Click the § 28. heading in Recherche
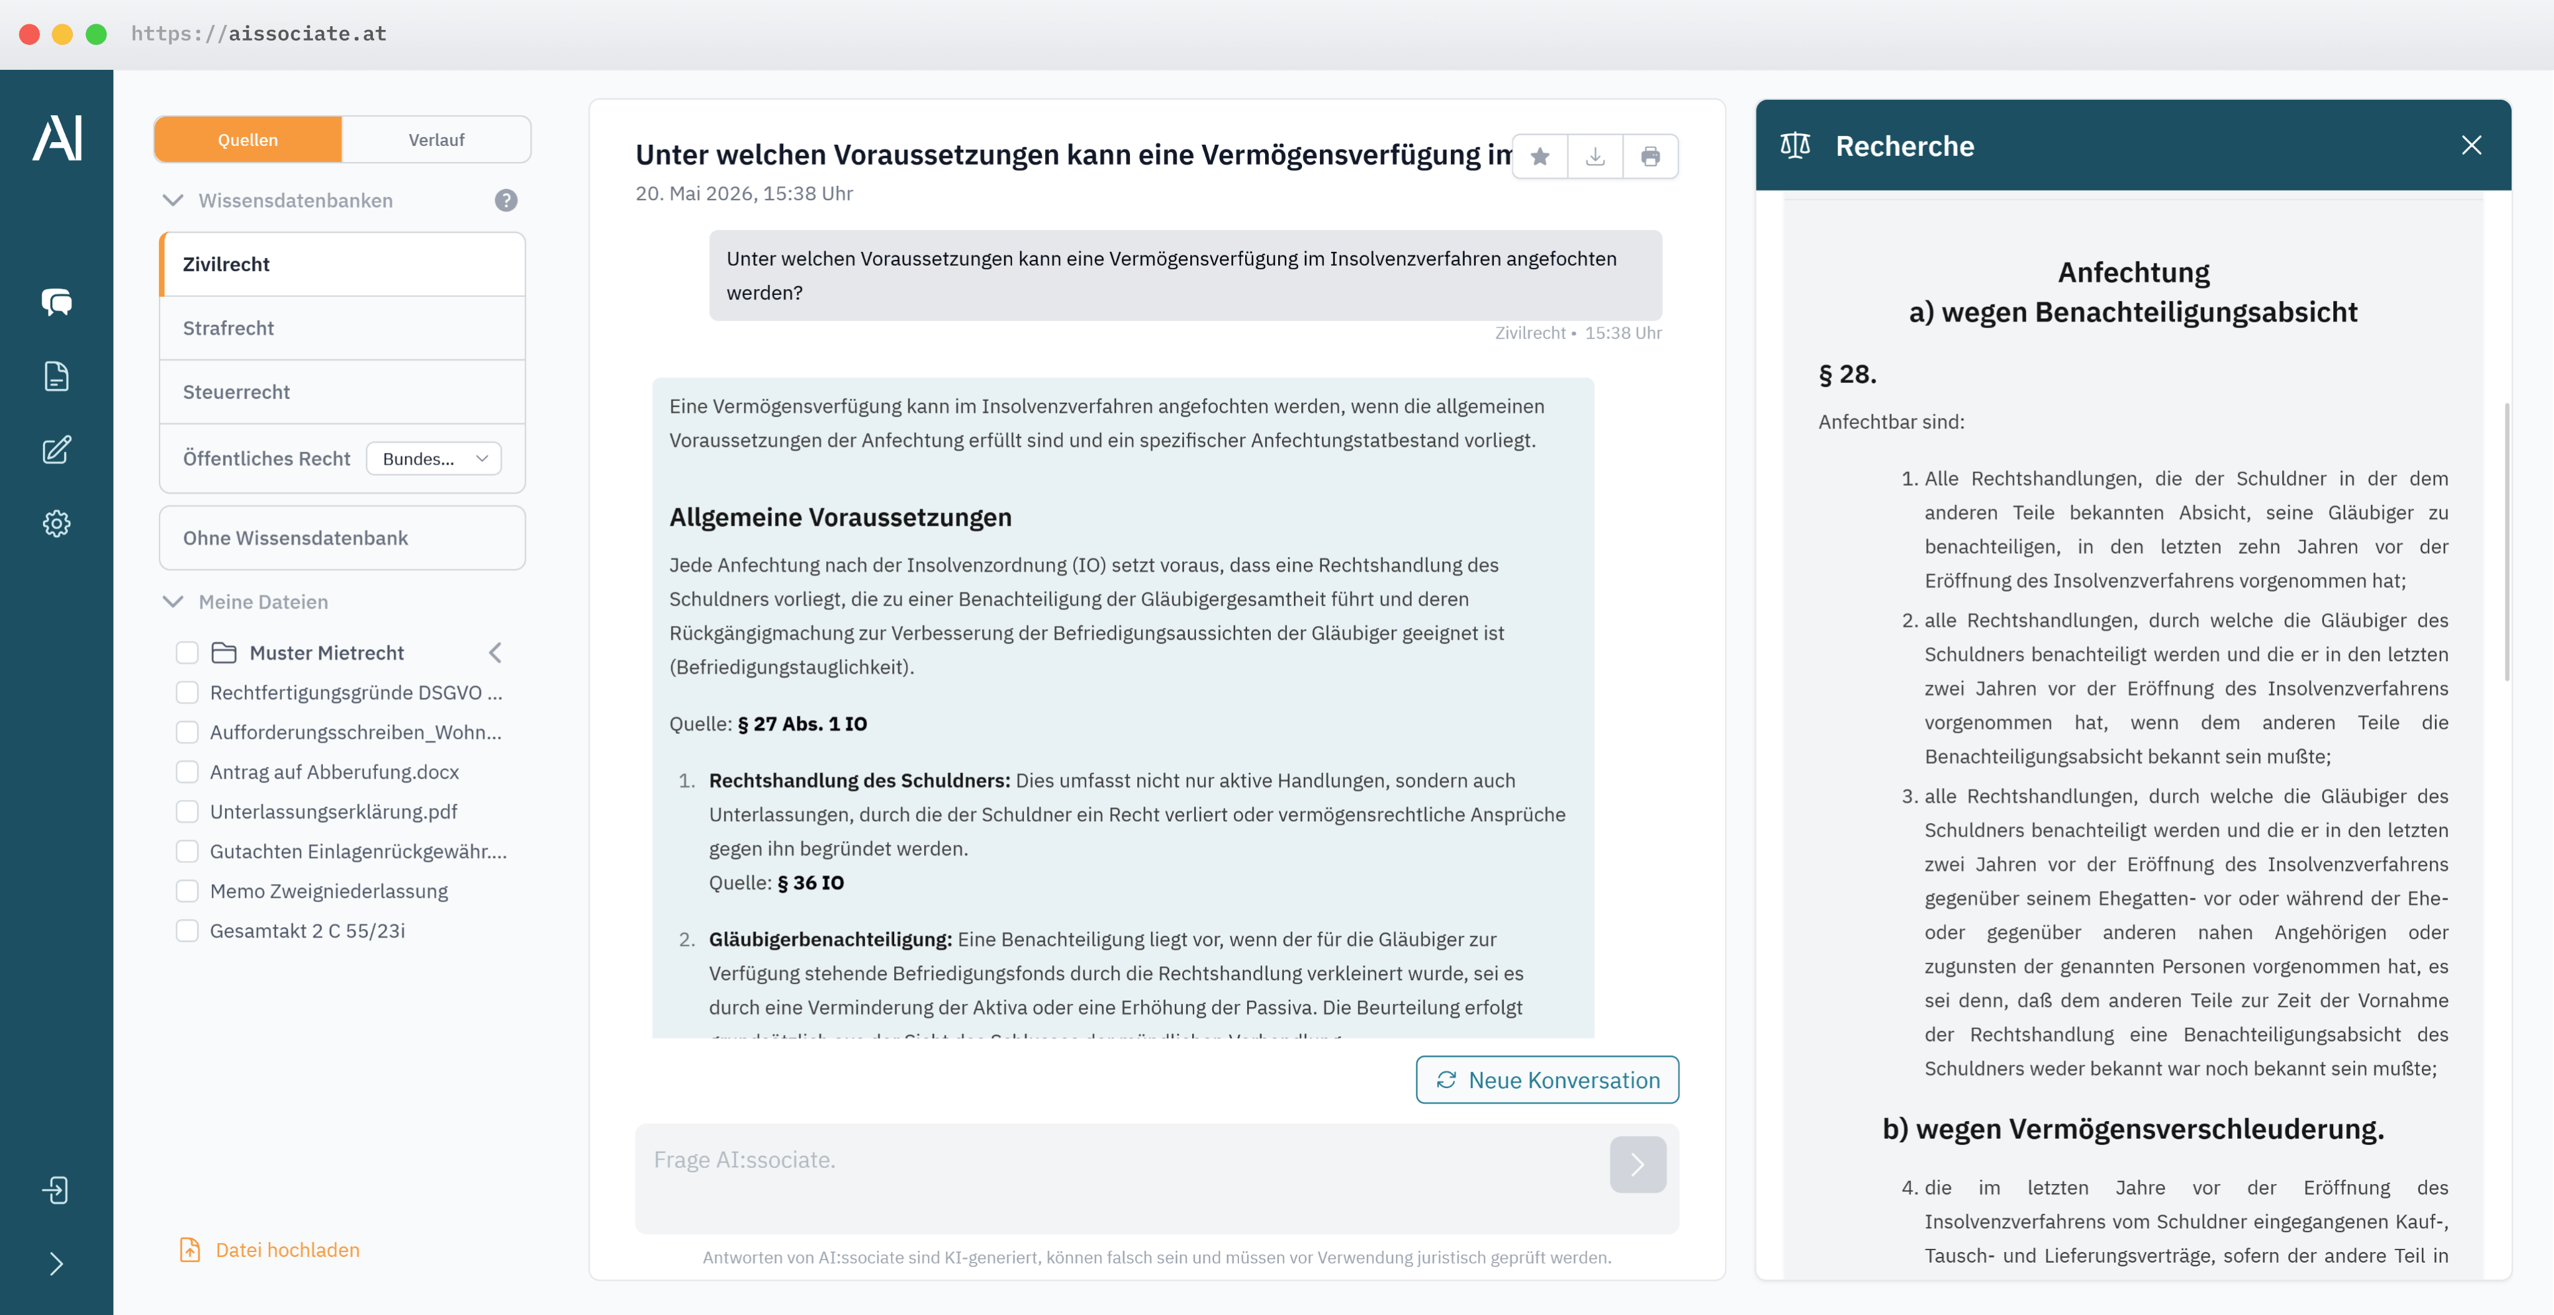 pos(1847,375)
